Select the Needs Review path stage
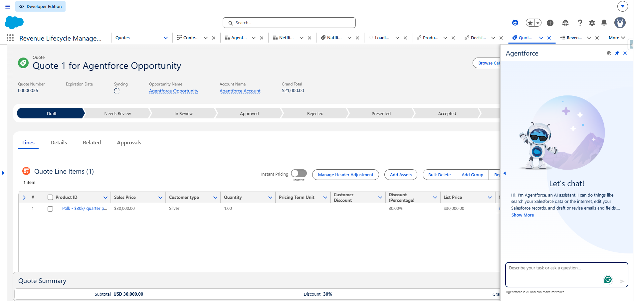This screenshot has height=301, width=634. pyautogui.click(x=117, y=113)
